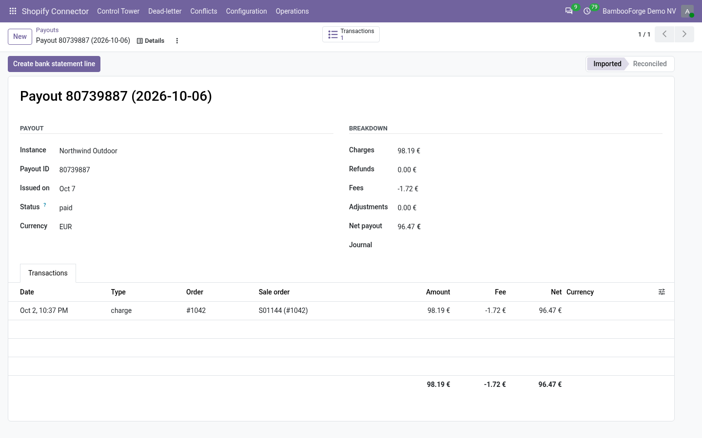Open the column options adjust icon
The height and width of the screenshot is (438, 702).
[662, 292]
